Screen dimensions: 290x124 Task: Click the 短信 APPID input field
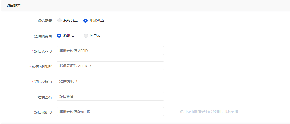click(110, 51)
